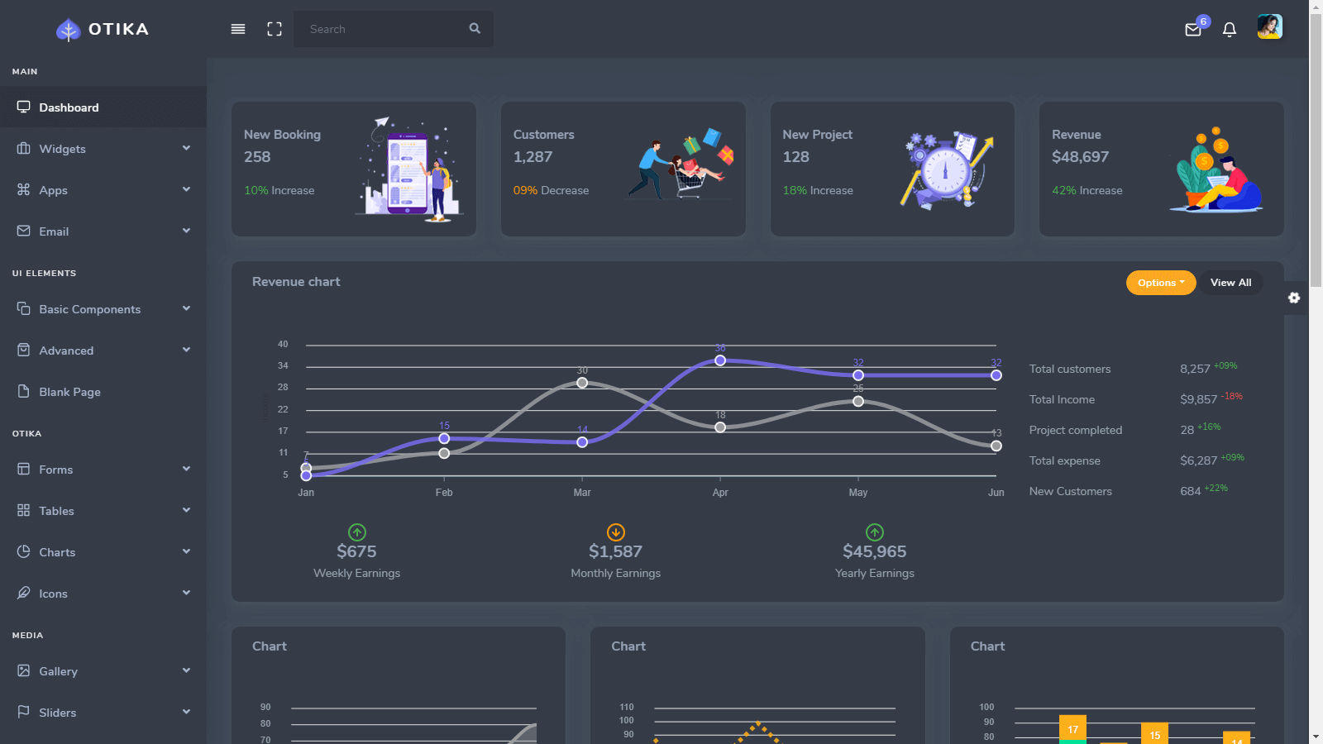Open the mail envelope with badge 6
This screenshot has width=1323, height=744.
coord(1193,30)
